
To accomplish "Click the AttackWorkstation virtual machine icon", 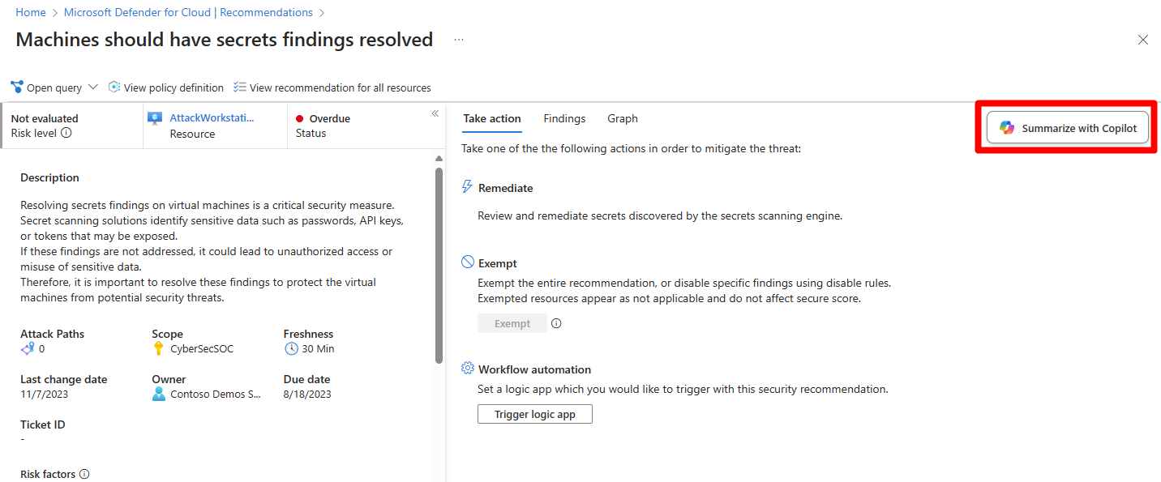I will pos(155,118).
